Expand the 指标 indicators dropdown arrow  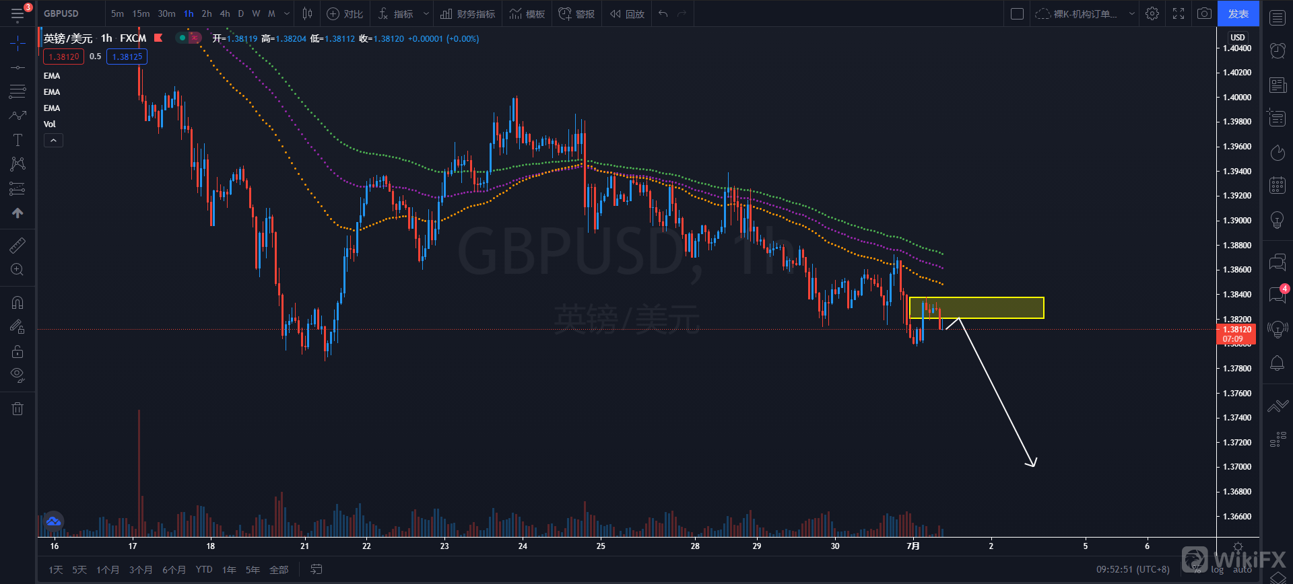click(426, 13)
